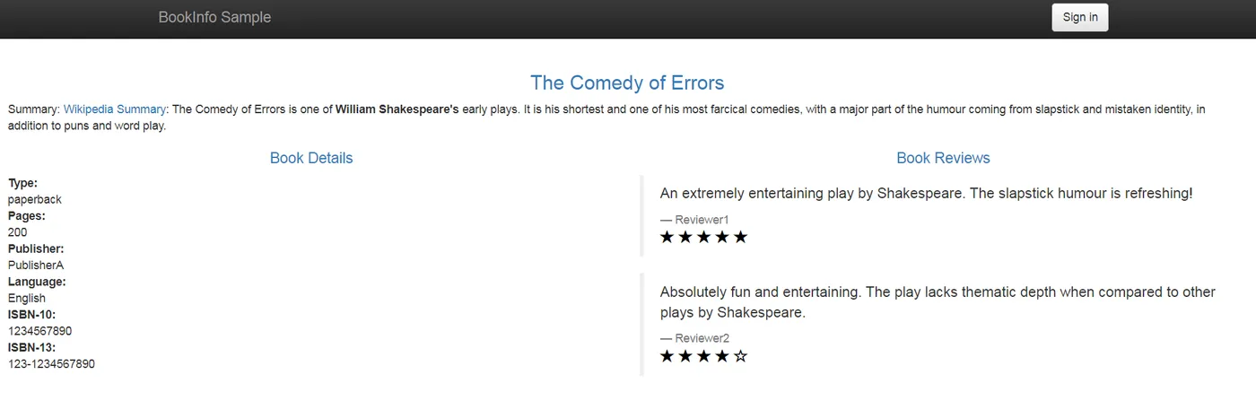Click the fifth star of Reviewer1's rating

click(x=740, y=237)
